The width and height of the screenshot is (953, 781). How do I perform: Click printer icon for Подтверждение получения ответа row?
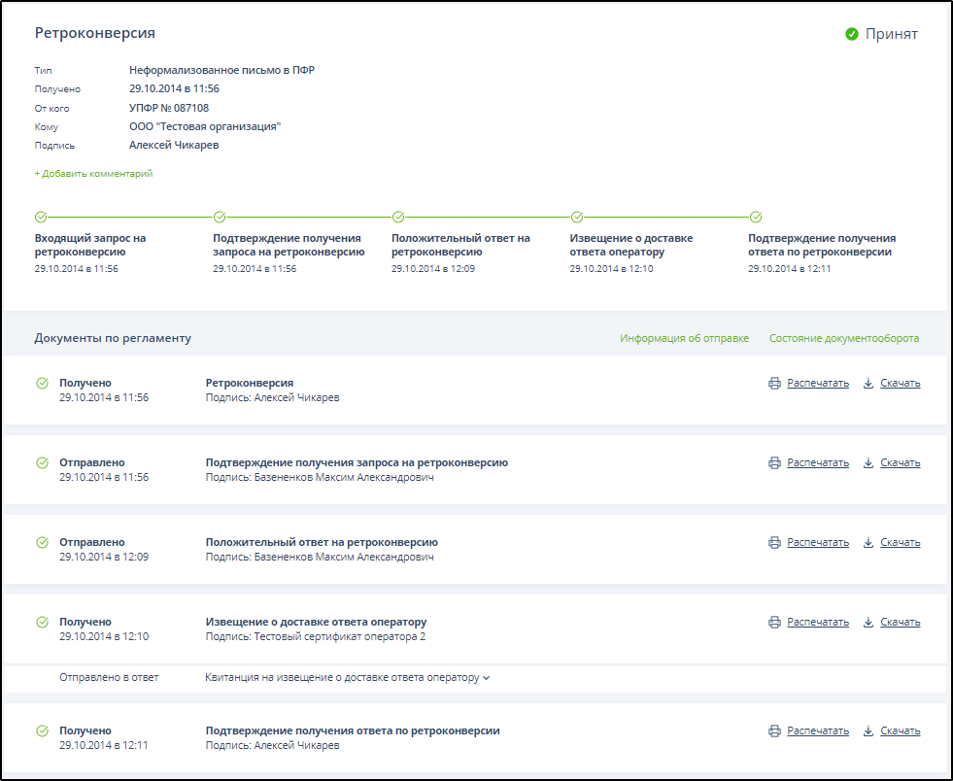pyautogui.click(x=774, y=731)
